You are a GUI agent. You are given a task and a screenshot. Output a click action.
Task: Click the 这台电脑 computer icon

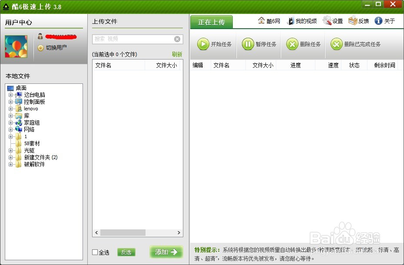[19, 95]
